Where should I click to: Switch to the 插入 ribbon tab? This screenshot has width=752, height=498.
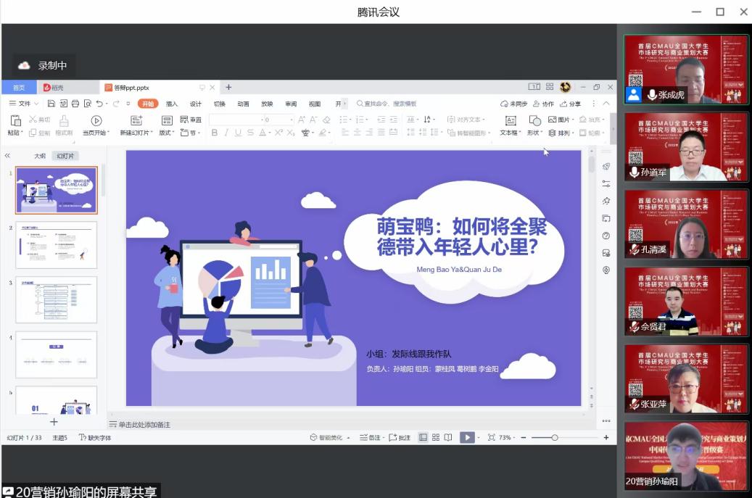click(x=172, y=104)
